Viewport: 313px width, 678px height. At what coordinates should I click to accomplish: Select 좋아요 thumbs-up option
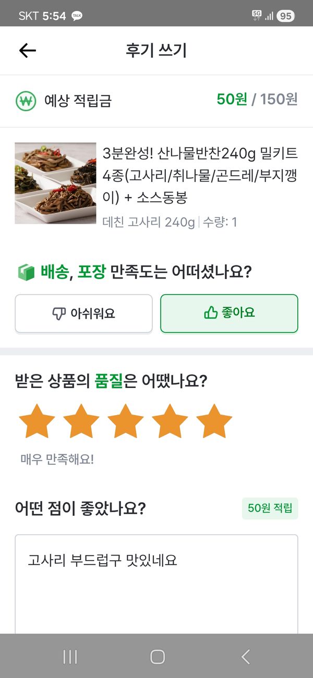pos(229,313)
